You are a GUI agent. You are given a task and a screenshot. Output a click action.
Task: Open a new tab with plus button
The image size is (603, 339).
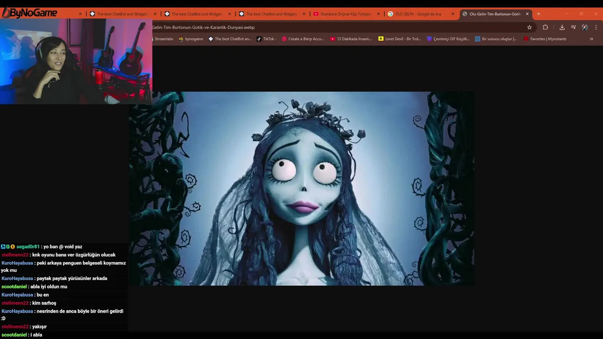tap(538, 14)
